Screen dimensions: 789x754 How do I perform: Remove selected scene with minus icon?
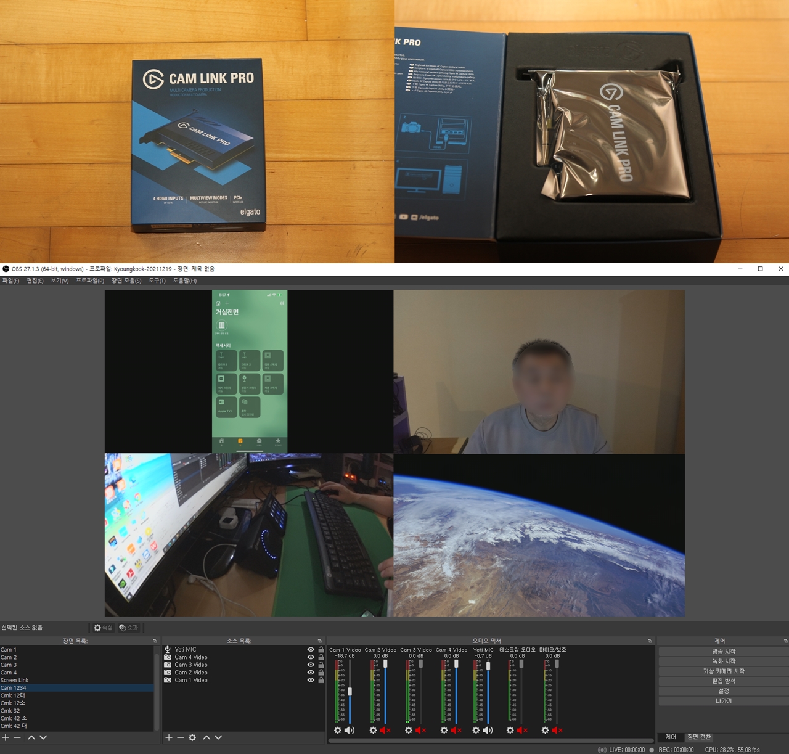17,737
